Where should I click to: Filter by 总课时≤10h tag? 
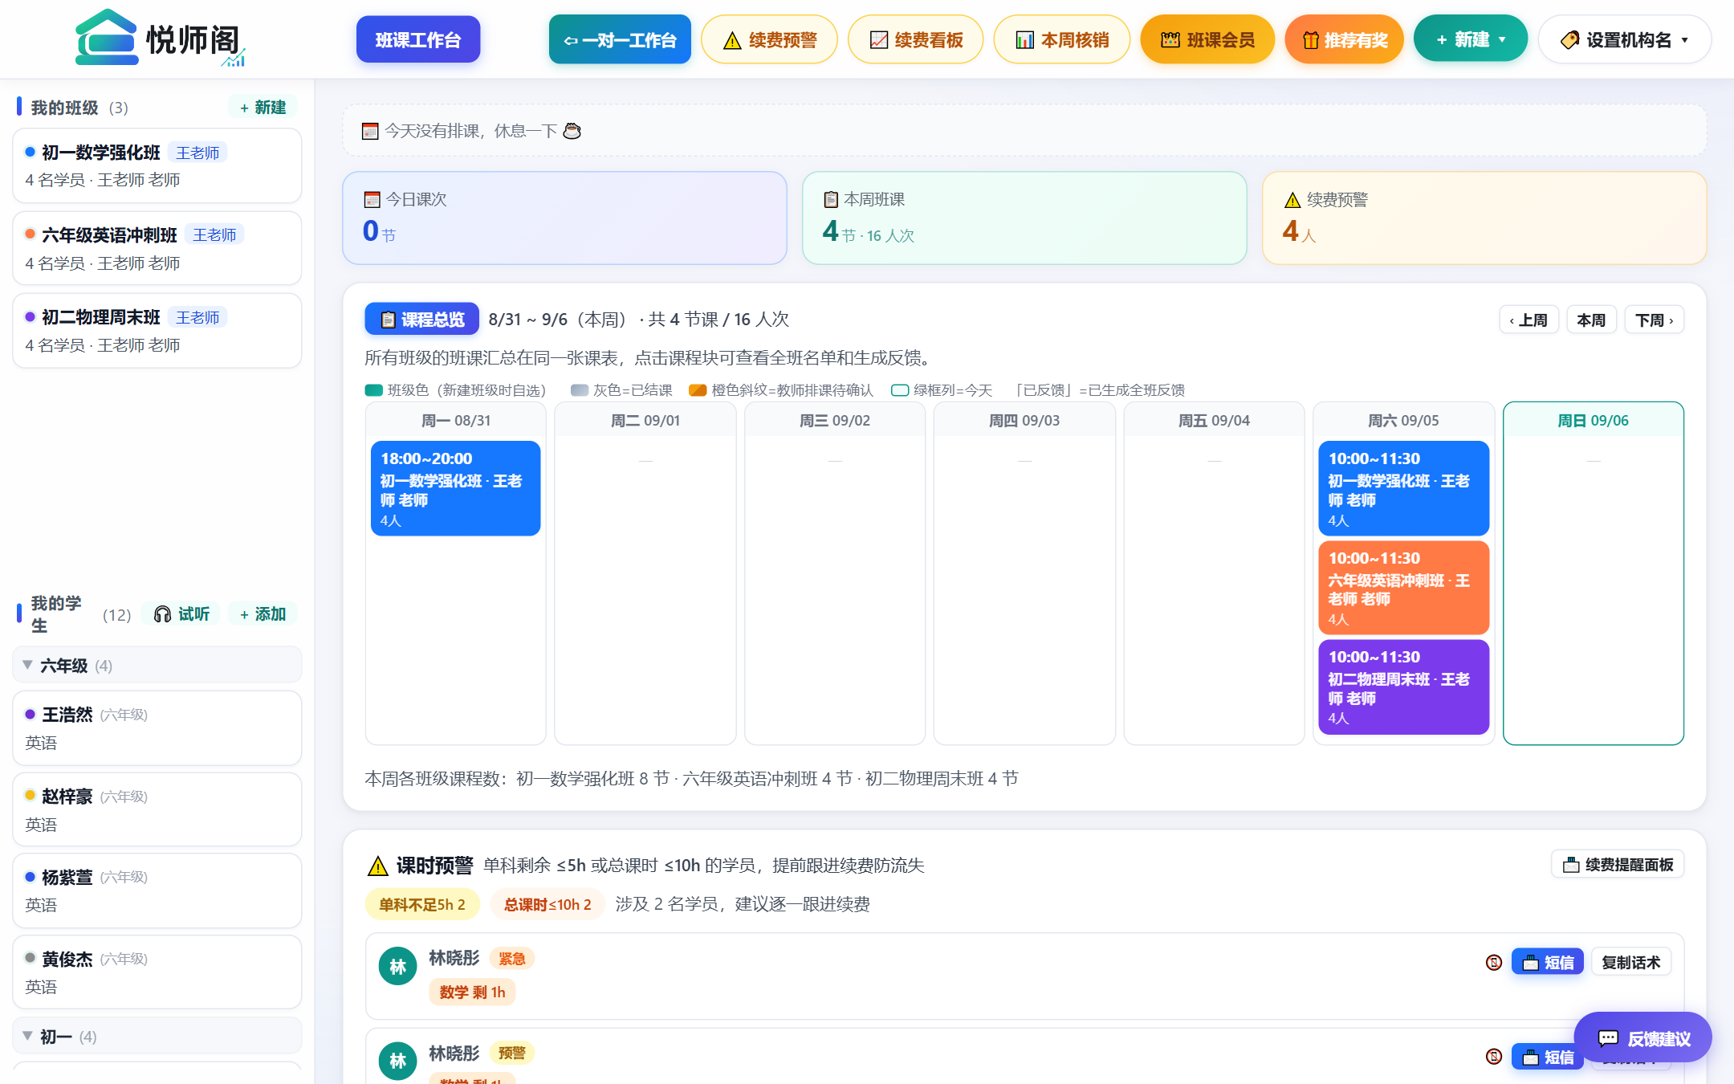pyautogui.click(x=547, y=904)
